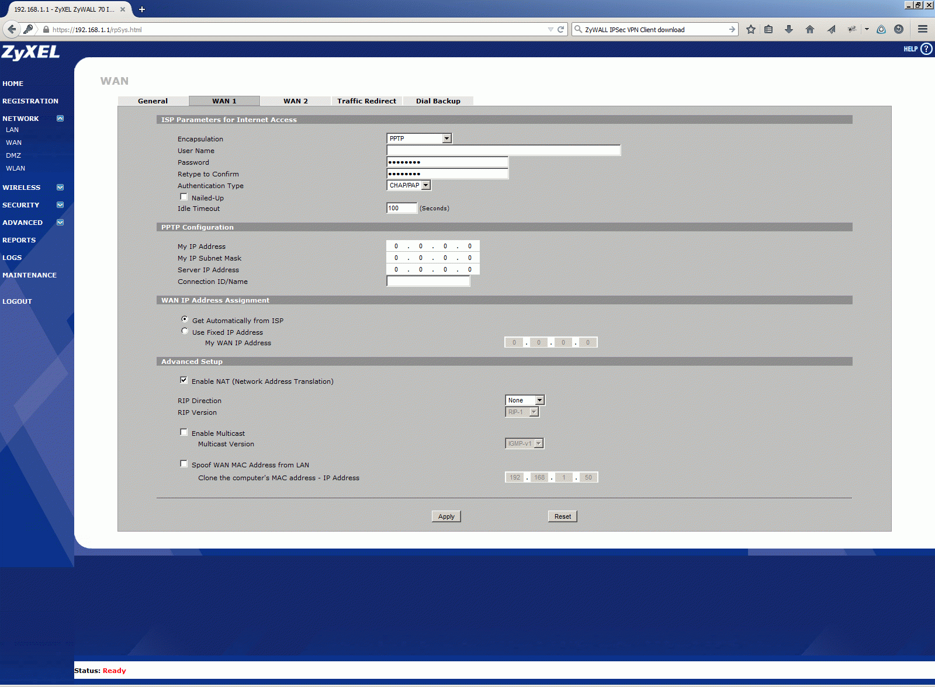Click the User Name input field
Screen dimensions: 935x687
point(504,150)
